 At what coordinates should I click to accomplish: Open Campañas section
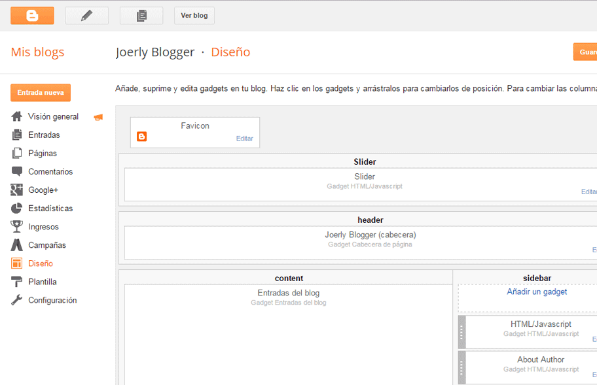[47, 245]
